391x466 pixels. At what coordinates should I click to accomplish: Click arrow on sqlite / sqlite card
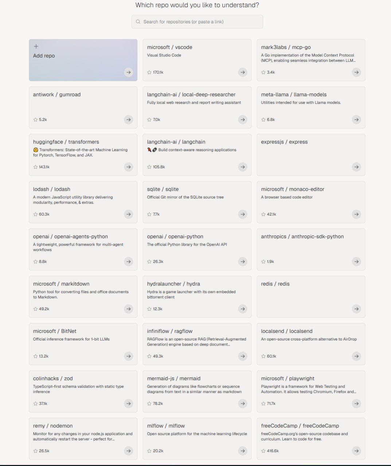243,214
